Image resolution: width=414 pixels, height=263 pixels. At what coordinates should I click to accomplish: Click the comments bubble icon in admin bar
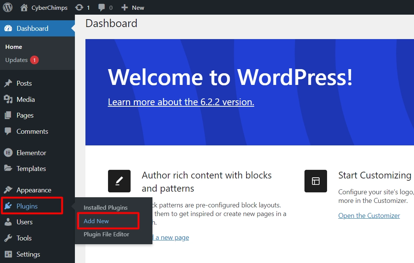pos(101,8)
